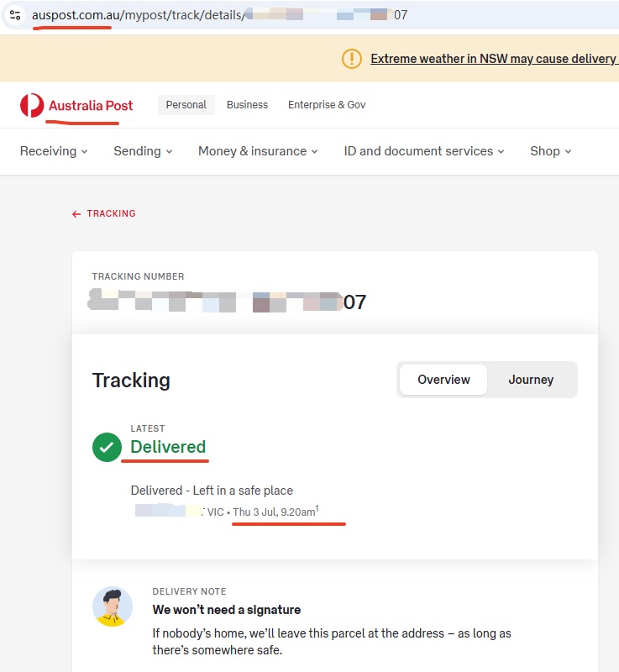Click the tracking number ending in 07
619x672 pixels.
pyautogui.click(x=227, y=302)
